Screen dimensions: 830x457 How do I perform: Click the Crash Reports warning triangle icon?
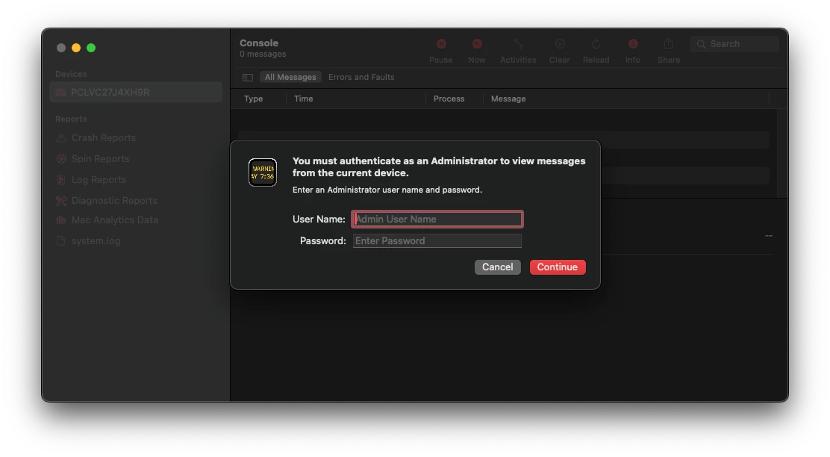61,137
